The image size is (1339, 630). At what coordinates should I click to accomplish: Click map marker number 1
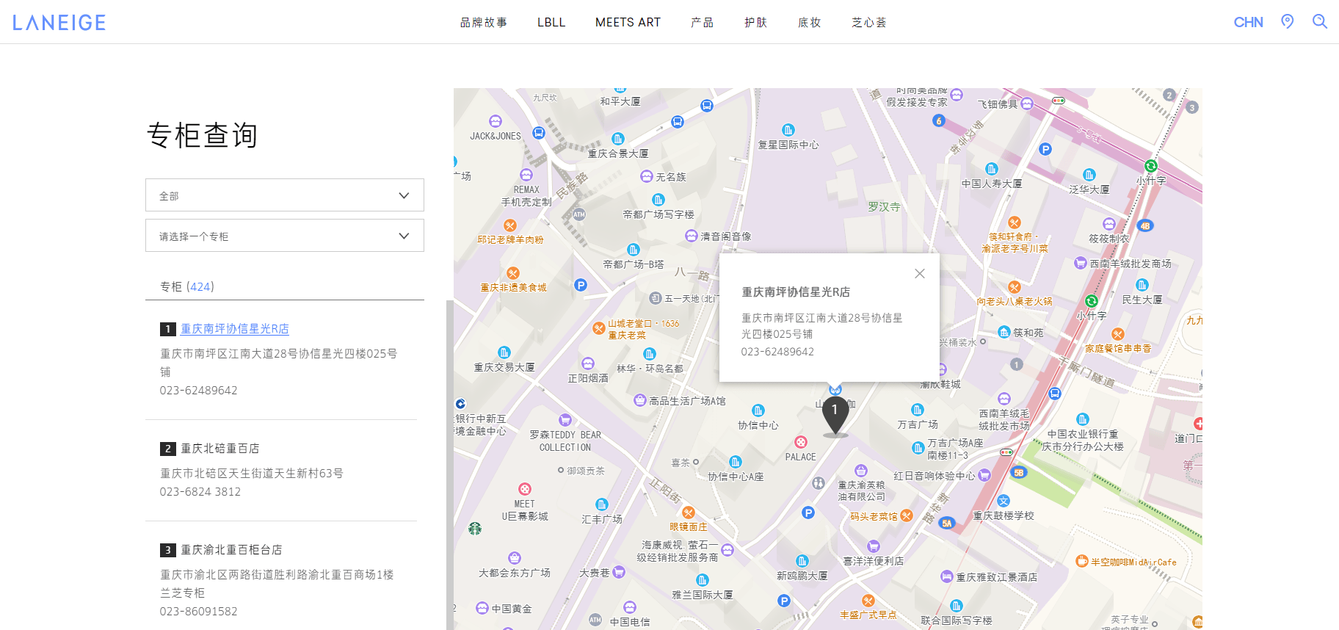[x=835, y=415]
